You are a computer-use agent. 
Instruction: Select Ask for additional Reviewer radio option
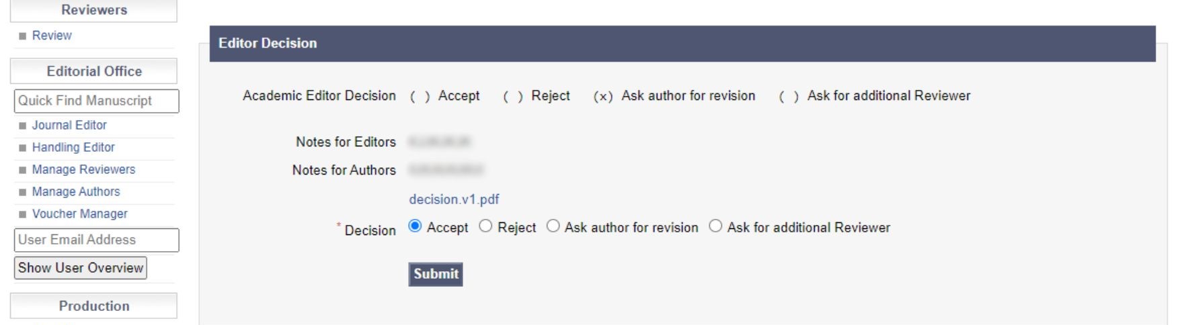(x=715, y=226)
